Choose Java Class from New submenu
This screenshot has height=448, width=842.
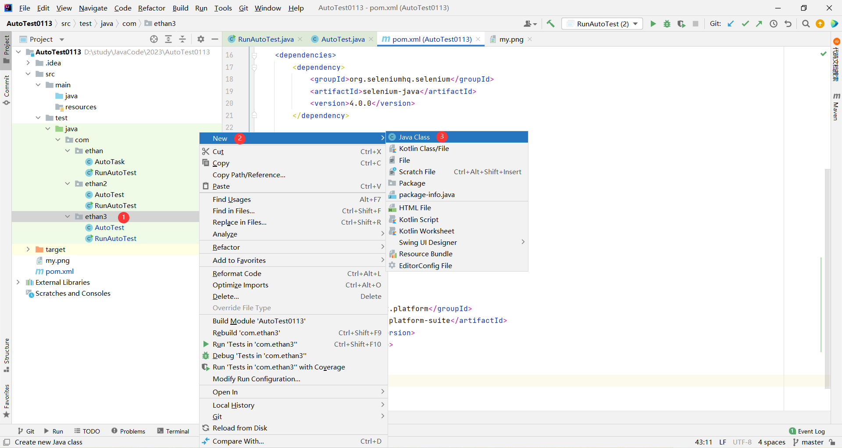point(457,137)
